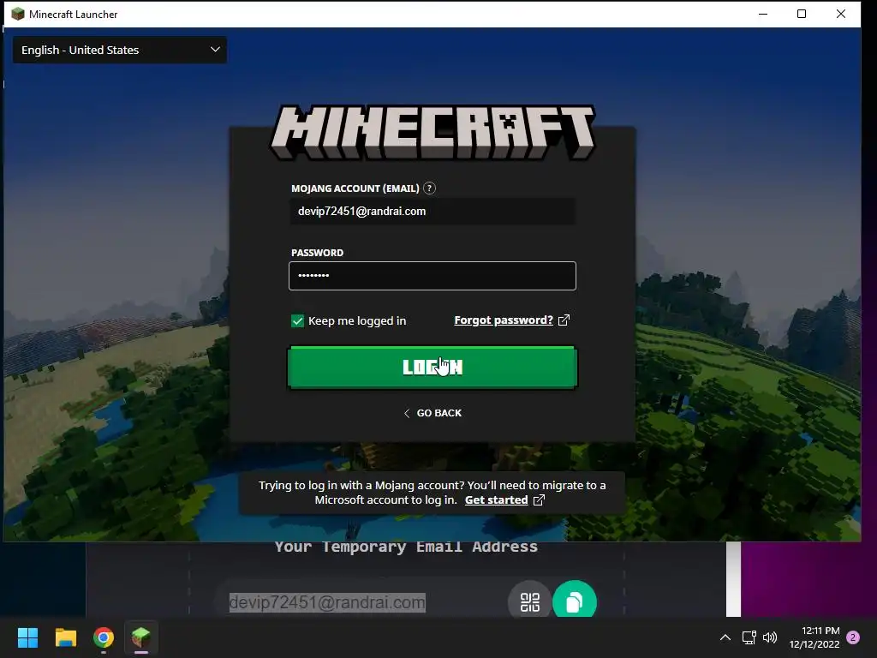Close the Minecraft Launcher window

pos(841,14)
